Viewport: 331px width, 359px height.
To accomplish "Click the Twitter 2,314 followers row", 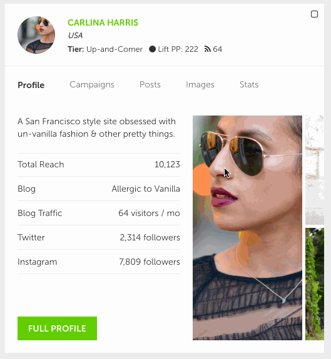I will tap(99, 237).
